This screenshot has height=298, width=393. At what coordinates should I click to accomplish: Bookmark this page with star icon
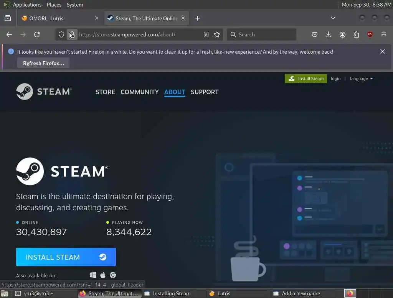pyautogui.click(x=217, y=34)
